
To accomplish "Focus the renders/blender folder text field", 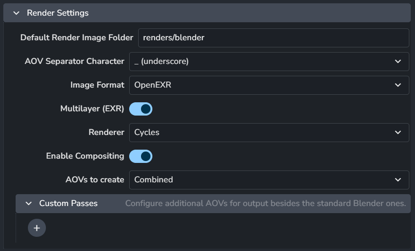I will (273, 38).
